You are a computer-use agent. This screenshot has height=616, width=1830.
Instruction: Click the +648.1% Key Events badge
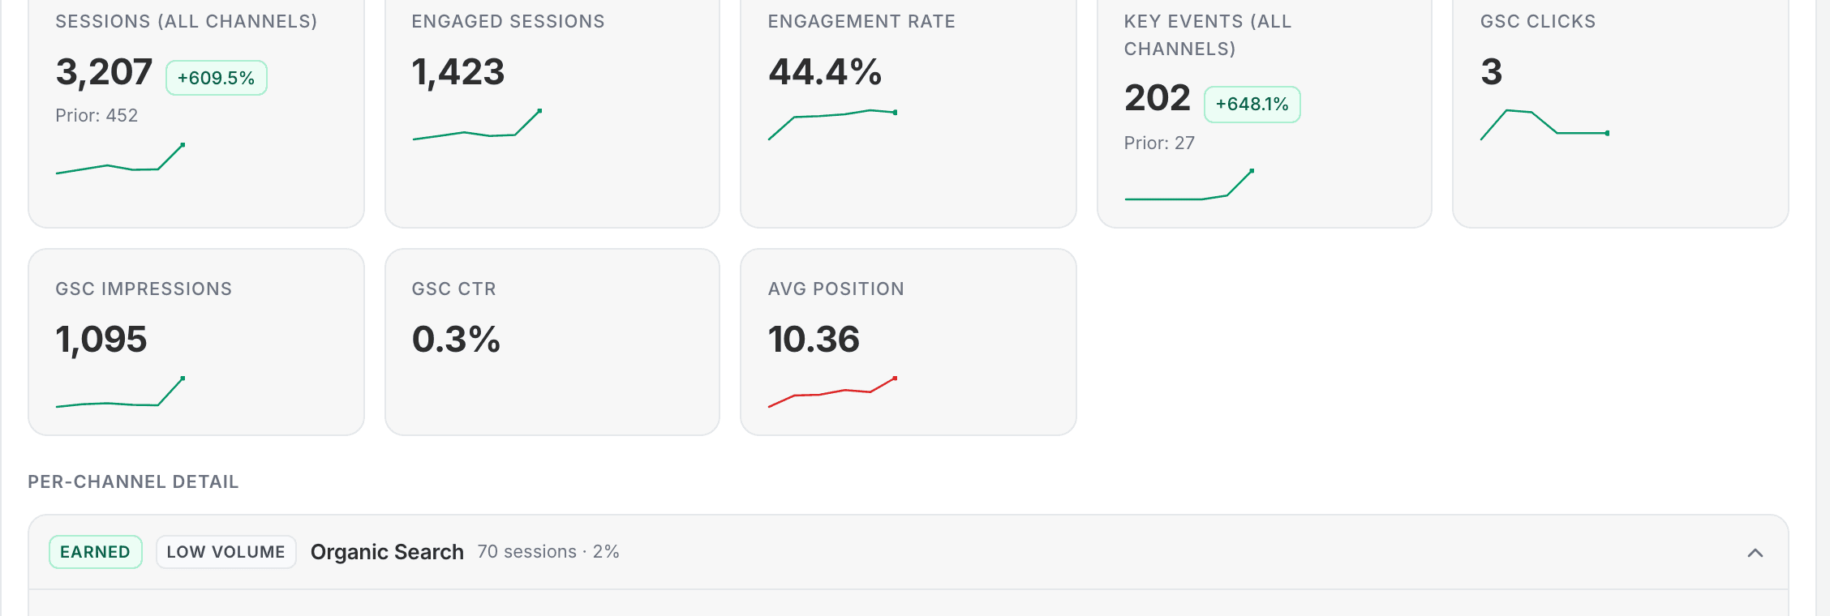[x=1251, y=104]
